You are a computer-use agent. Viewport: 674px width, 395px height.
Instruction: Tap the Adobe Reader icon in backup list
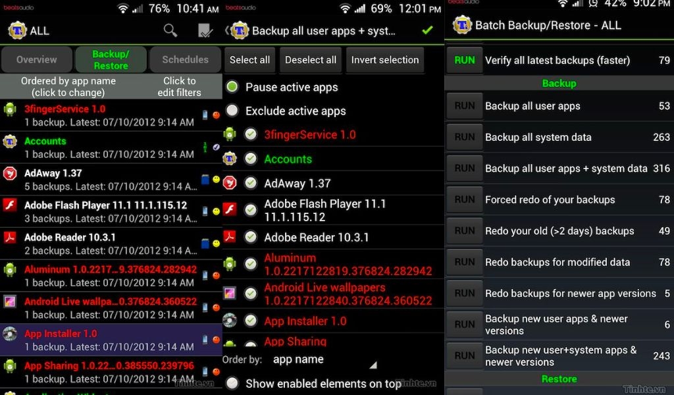9,237
